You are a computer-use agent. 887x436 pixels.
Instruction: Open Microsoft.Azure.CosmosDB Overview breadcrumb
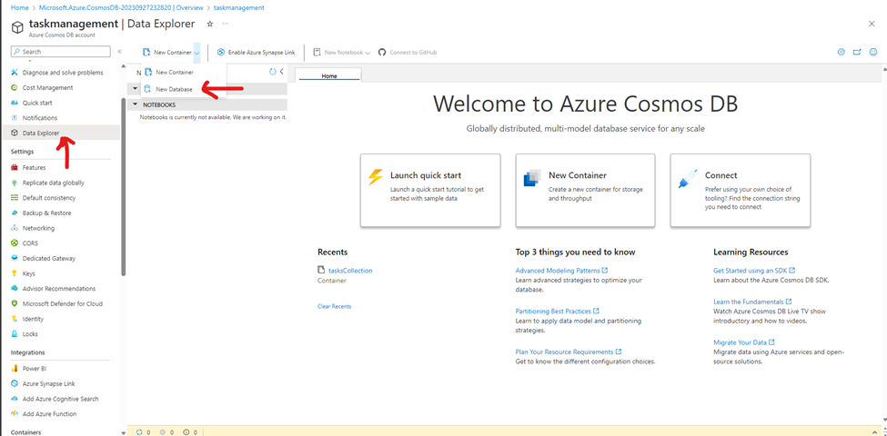click(x=121, y=8)
